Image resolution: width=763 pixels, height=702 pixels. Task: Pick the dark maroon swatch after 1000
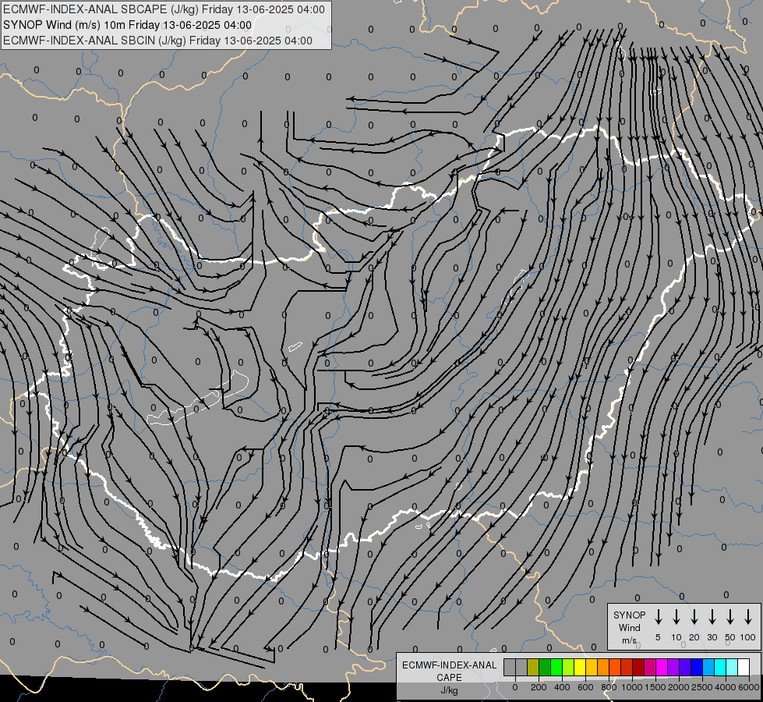[x=638, y=667]
